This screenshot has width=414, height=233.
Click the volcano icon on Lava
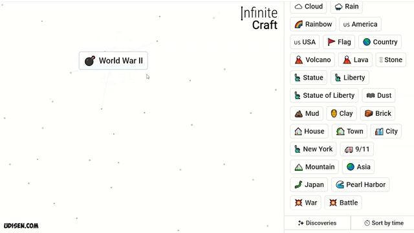(347, 60)
